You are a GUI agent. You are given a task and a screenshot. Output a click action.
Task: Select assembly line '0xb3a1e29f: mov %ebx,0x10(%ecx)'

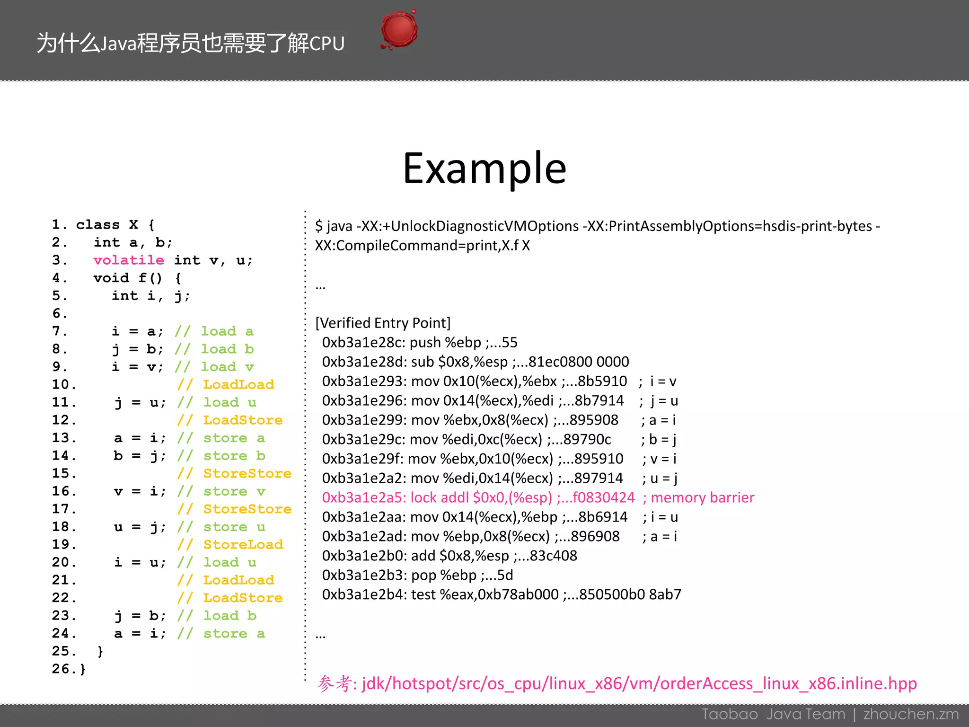tap(499, 459)
